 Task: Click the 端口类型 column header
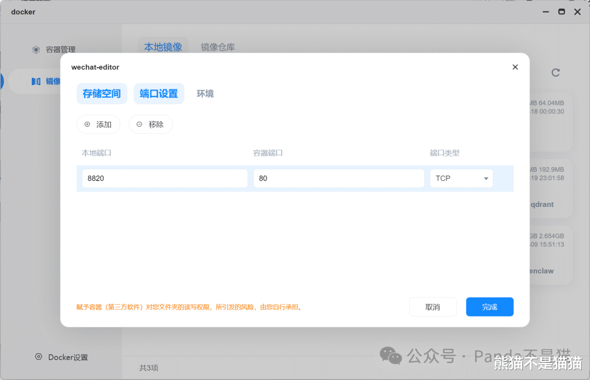tap(445, 153)
